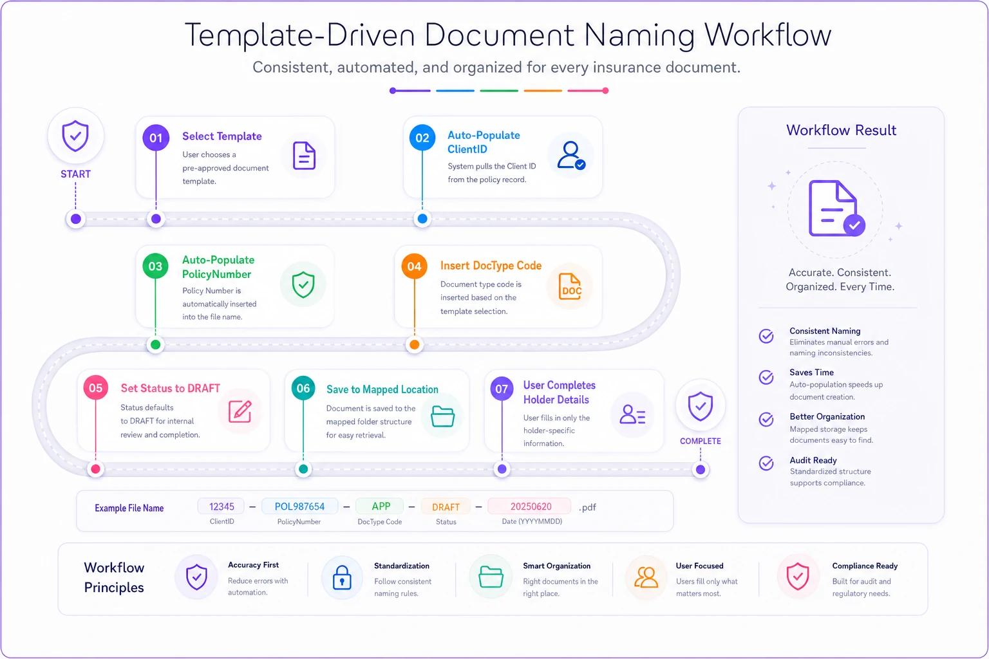
Task: Click the "Audit Ready" benefit title
Action: [x=813, y=460]
